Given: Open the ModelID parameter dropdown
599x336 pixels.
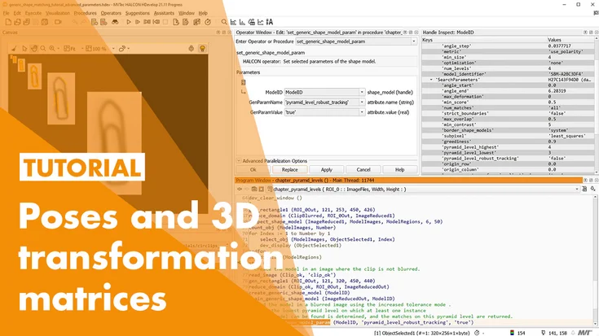Looking at the screenshot, I should pos(360,92).
